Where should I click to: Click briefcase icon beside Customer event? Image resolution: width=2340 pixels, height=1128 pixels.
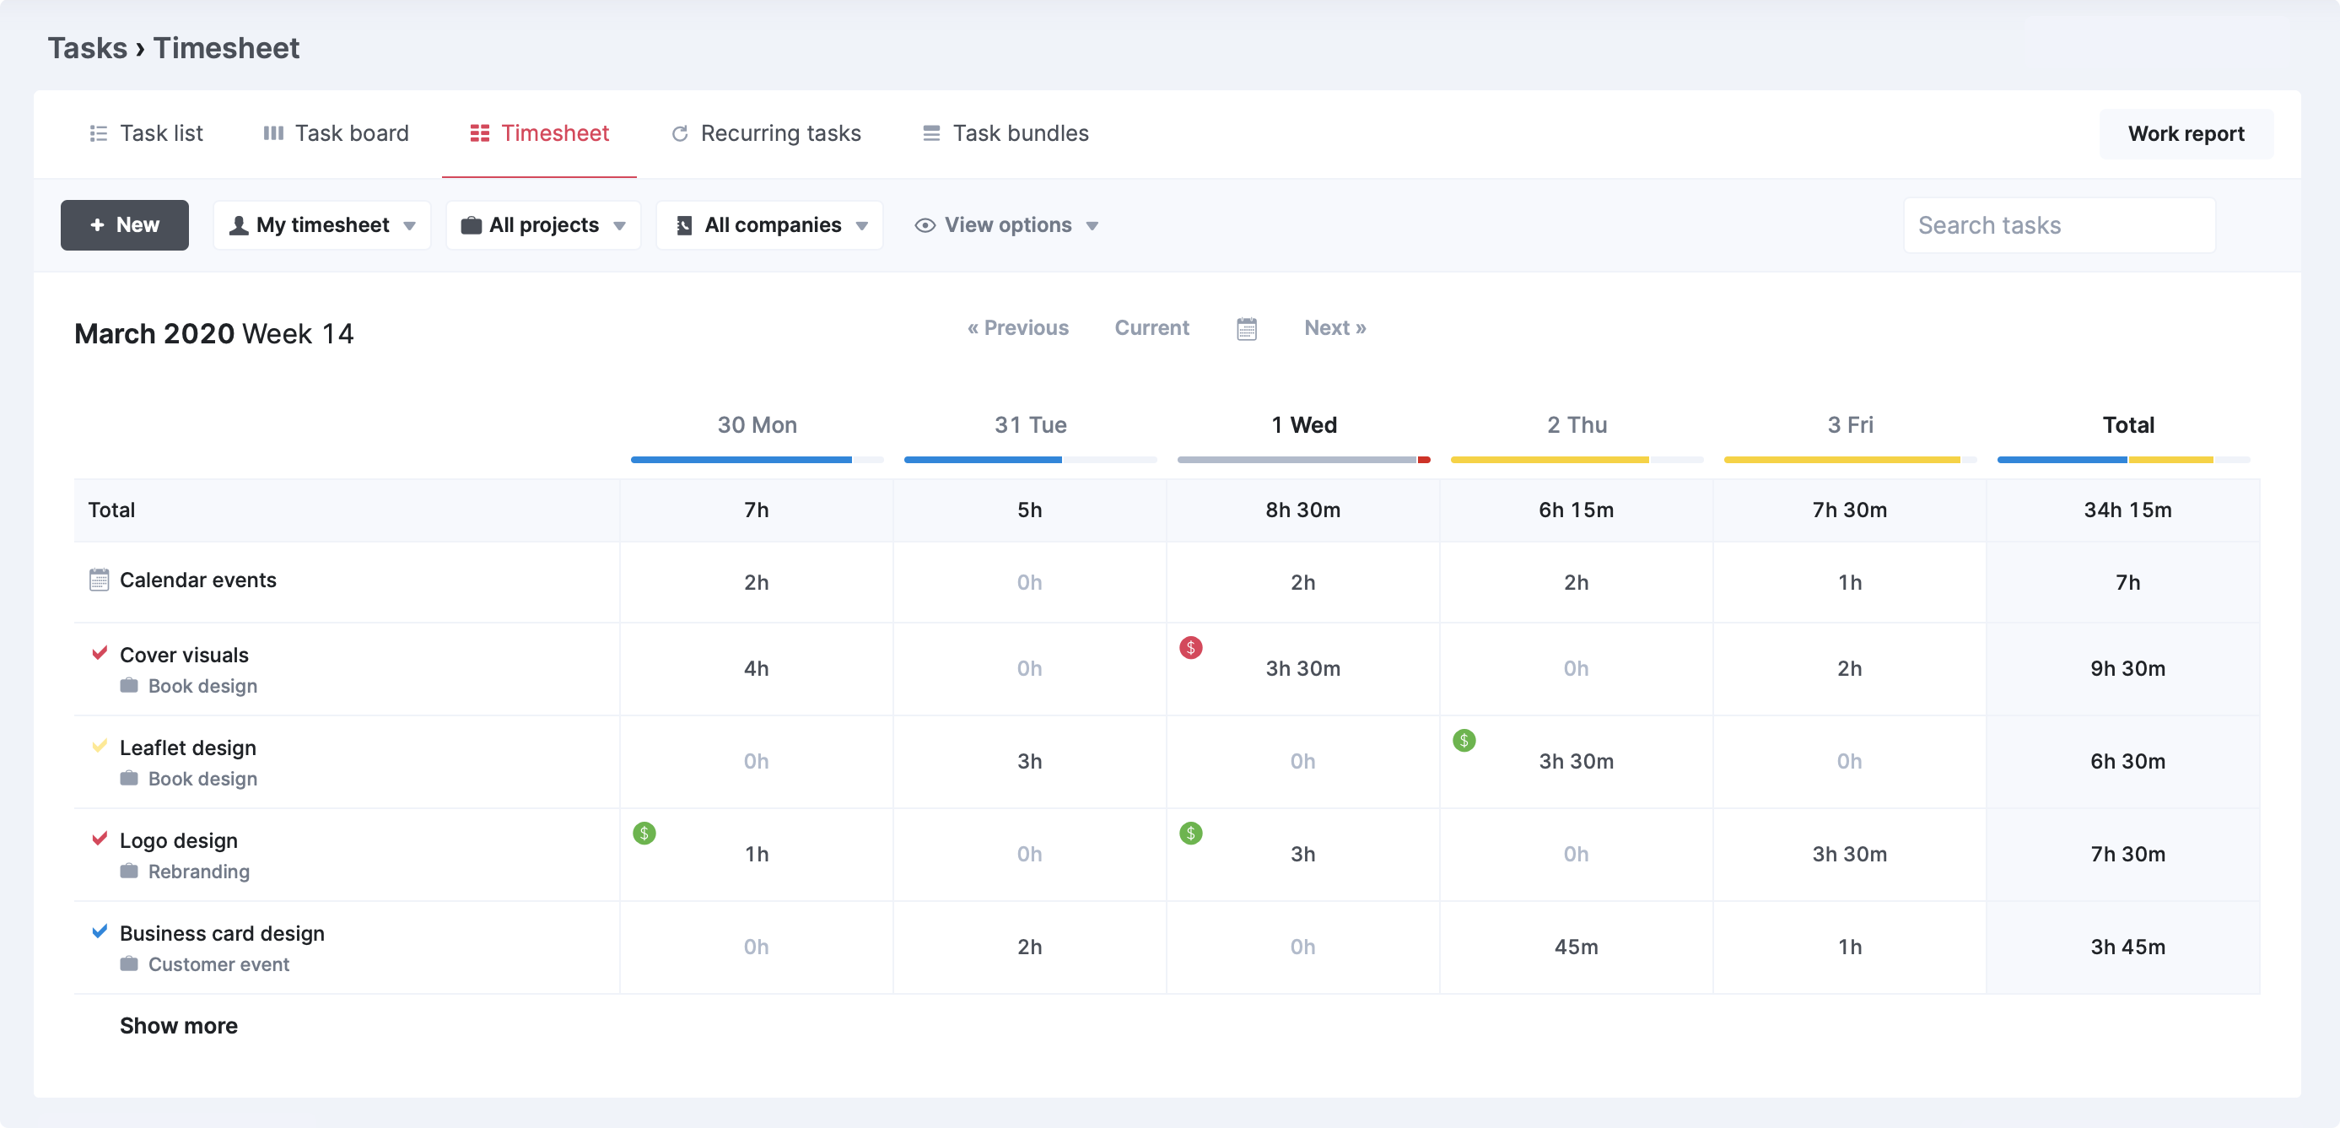(x=129, y=963)
